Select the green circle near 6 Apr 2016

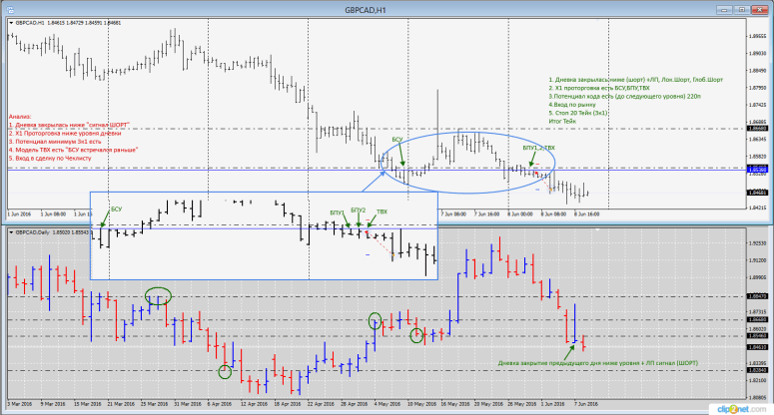tap(226, 372)
